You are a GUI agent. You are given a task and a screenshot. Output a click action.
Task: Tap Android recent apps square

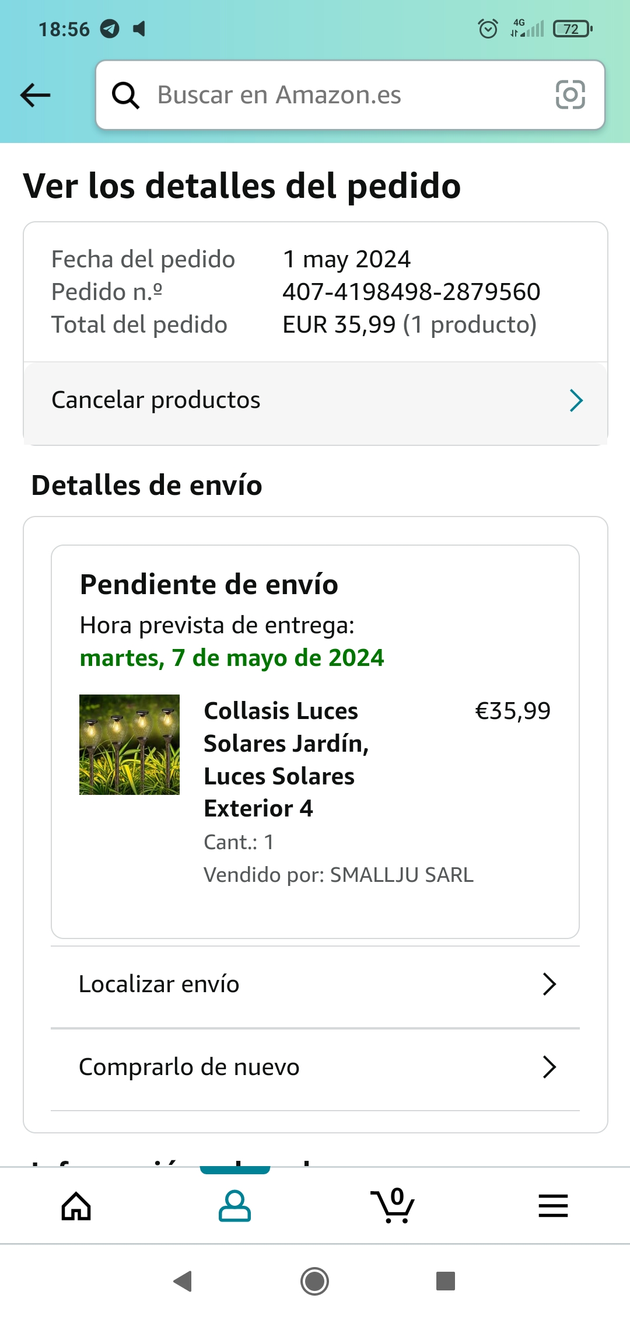tap(446, 1281)
